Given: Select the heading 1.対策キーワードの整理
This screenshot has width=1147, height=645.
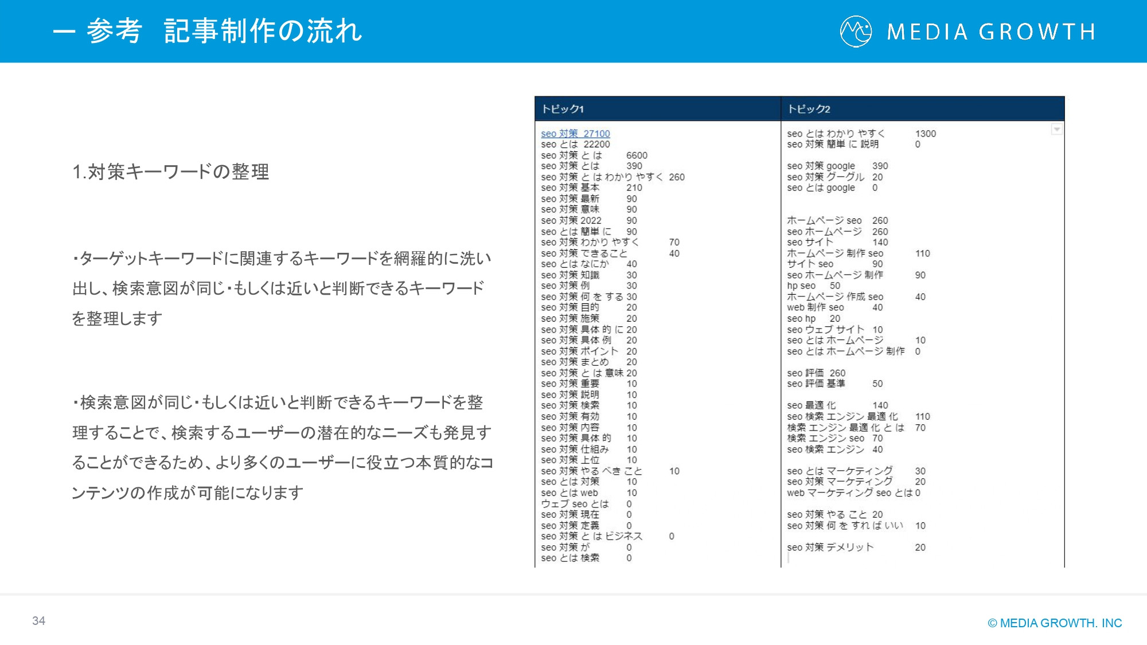Looking at the screenshot, I should [x=172, y=170].
